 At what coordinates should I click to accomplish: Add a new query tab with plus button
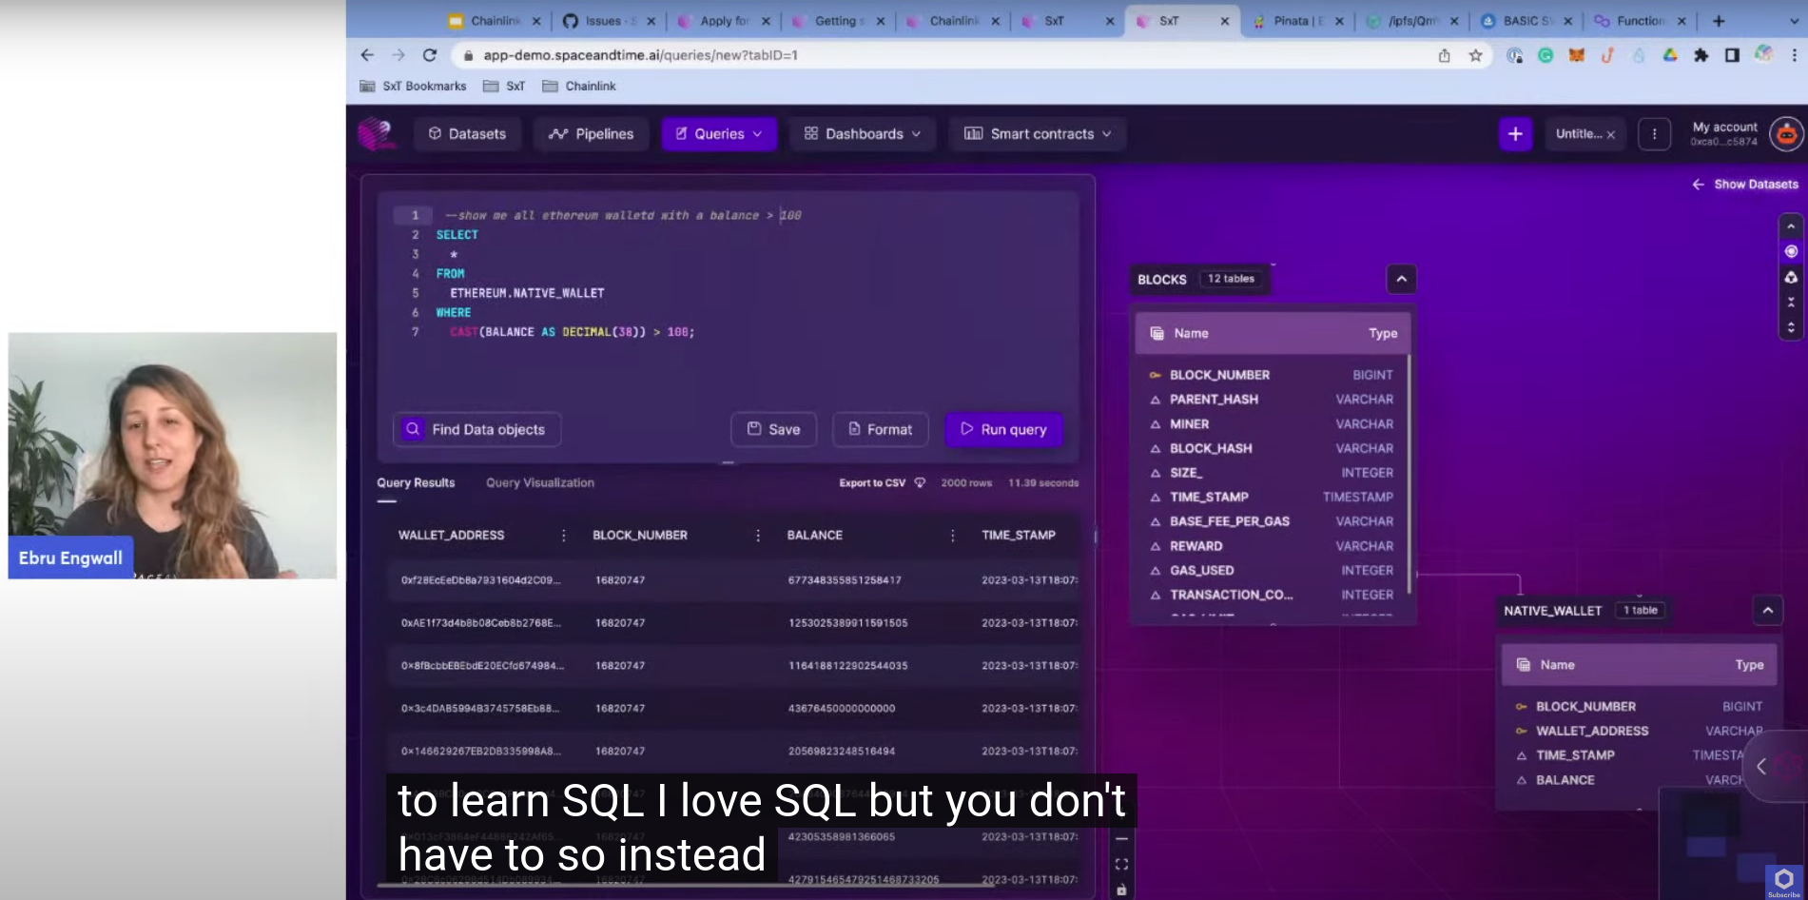[x=1515, y=134]
